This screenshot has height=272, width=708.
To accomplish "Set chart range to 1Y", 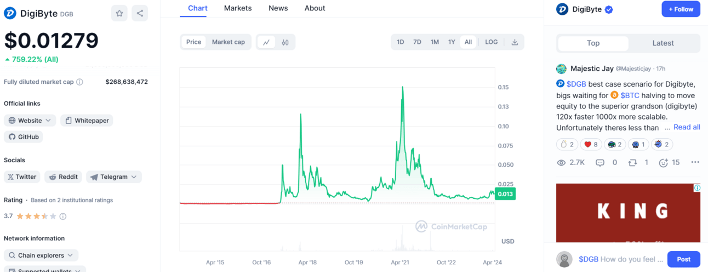I will [452, 42].
